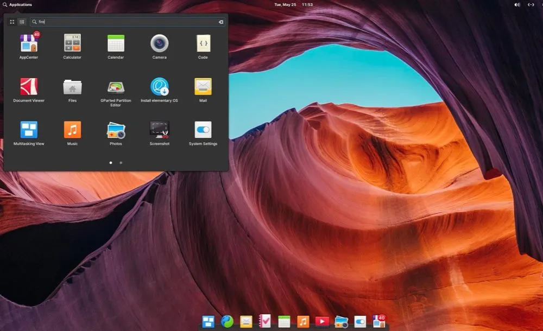Open Photos from the applications grid

[x=116, y=132]
